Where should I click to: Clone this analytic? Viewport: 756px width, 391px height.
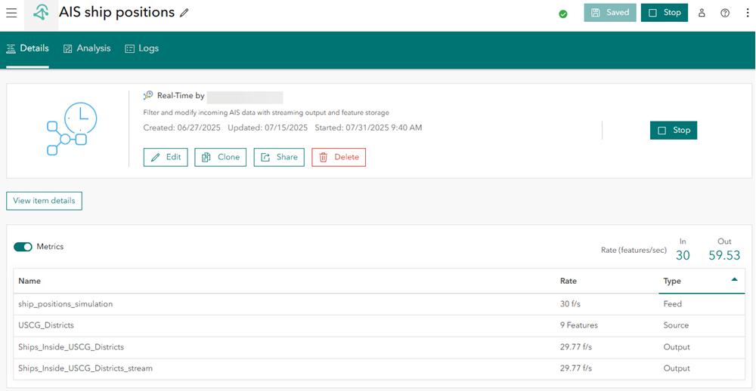[221, 157]
